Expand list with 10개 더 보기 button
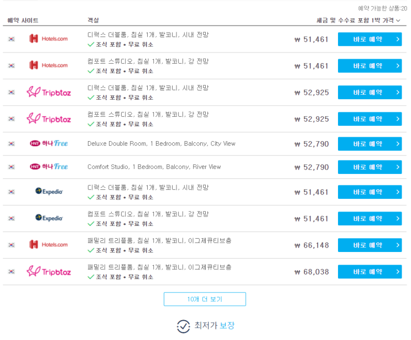Screen dimensions: 411x340 [x=205, y=299]
